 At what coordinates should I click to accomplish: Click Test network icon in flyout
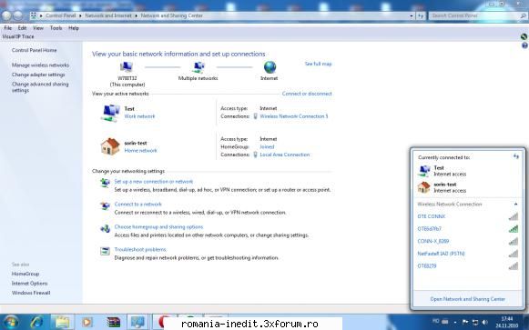pyautogui.click(x=424, y=170)
